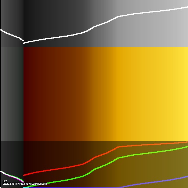Click the JFC initials above the URL
188x188 pixels.
coord(5,181)
